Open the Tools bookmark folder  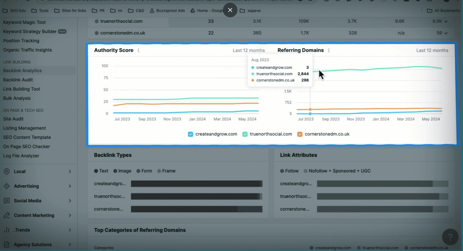[x=40, y=11]
